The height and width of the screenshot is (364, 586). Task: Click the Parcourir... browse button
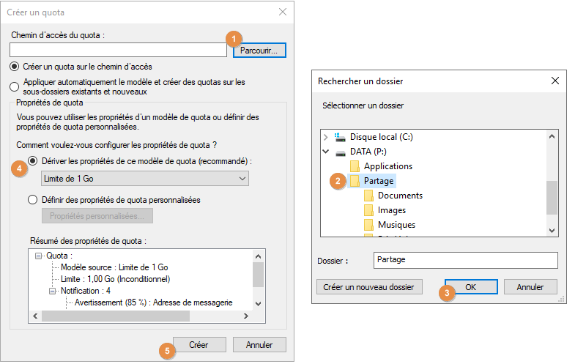[259, 50]
